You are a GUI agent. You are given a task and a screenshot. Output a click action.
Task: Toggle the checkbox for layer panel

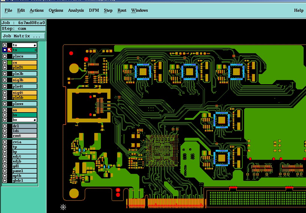pos(5,171)
